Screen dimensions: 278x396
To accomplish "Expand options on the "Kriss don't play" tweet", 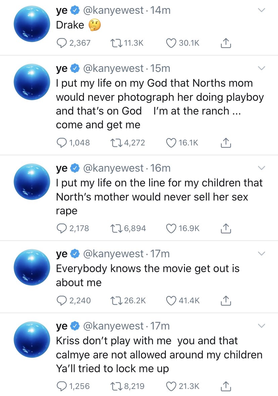I will 262,326.
